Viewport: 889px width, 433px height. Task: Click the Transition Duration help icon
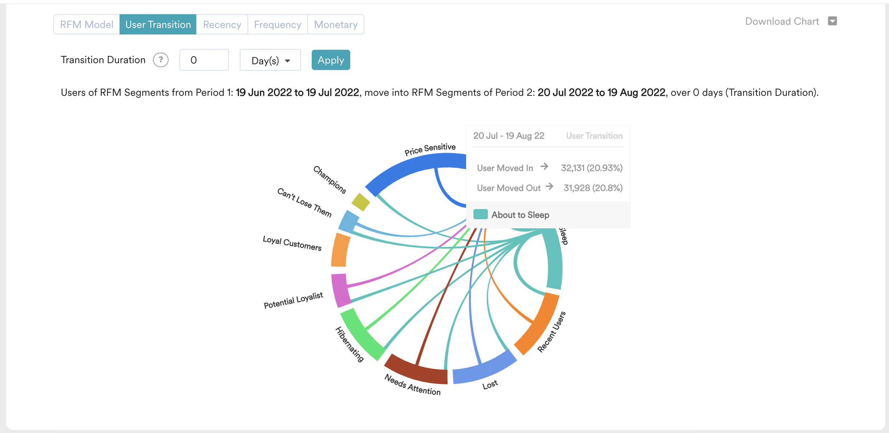click(x=161, y=60)
